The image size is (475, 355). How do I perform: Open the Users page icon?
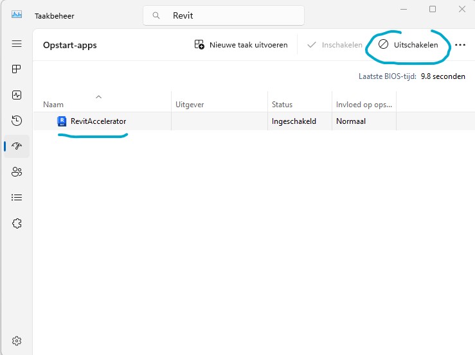[x=17, y=172]
